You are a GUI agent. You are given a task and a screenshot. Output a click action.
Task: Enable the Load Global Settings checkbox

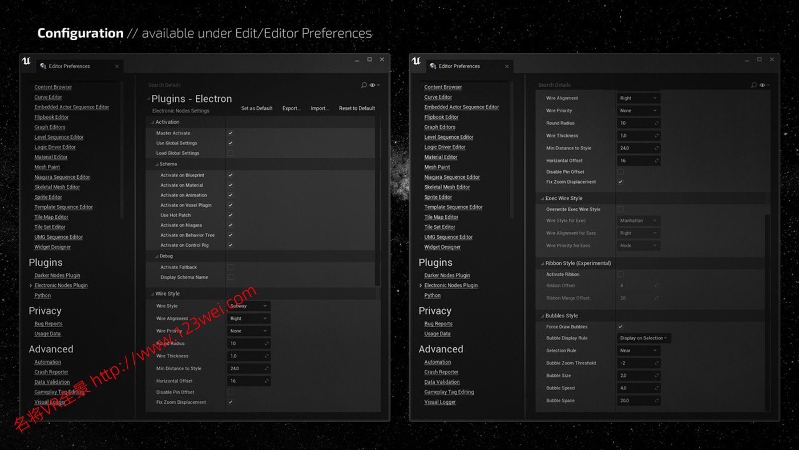(231, 153)
